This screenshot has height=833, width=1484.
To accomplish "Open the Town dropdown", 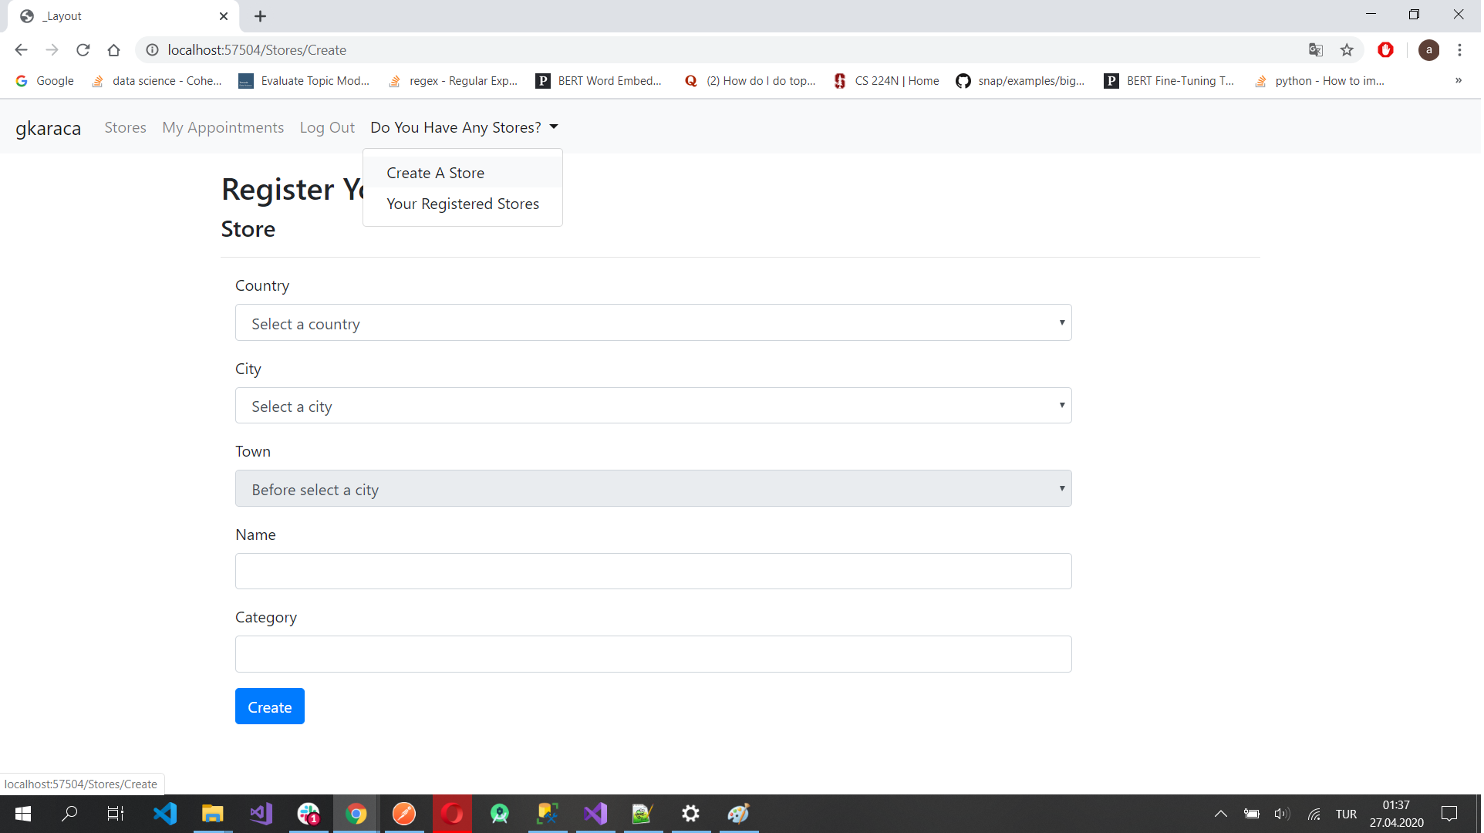I will point(653,489).
